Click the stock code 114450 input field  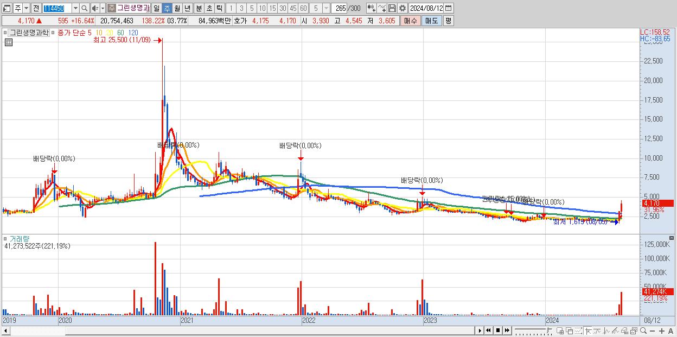[58, 8]
